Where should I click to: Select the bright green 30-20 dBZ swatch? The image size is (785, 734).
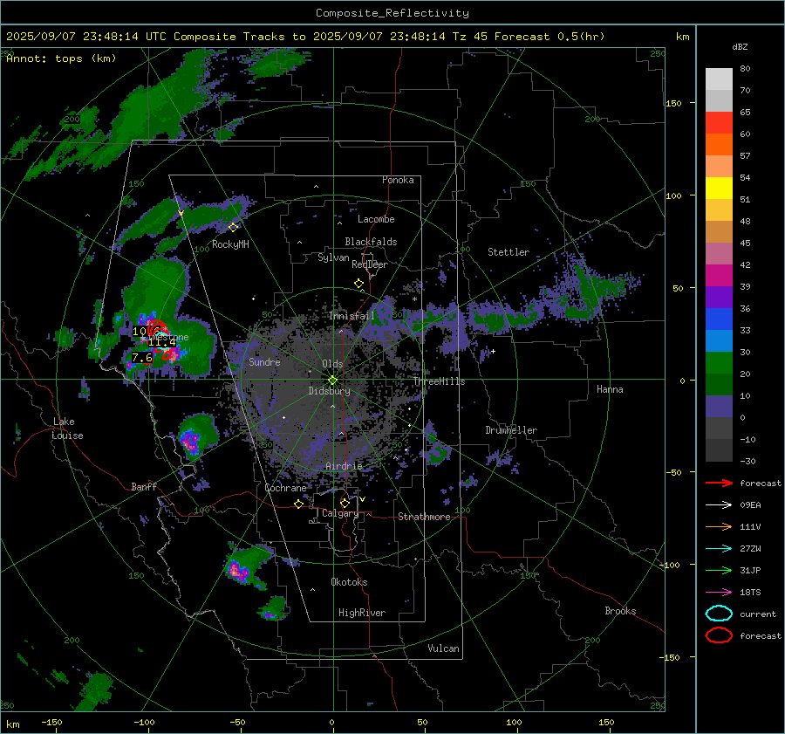tap(719, 363)
